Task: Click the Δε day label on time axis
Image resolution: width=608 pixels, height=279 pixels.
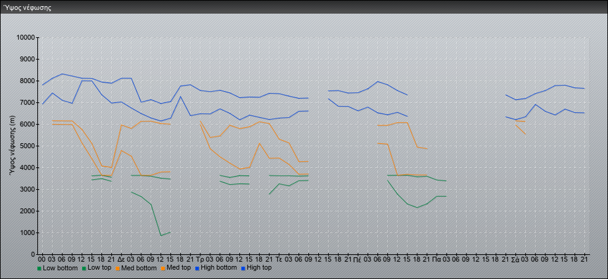Action: (x=121, y=260)
